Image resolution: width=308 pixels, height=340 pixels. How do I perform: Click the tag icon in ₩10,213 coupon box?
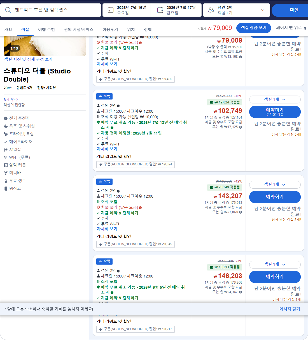click(x=101, y=329)
